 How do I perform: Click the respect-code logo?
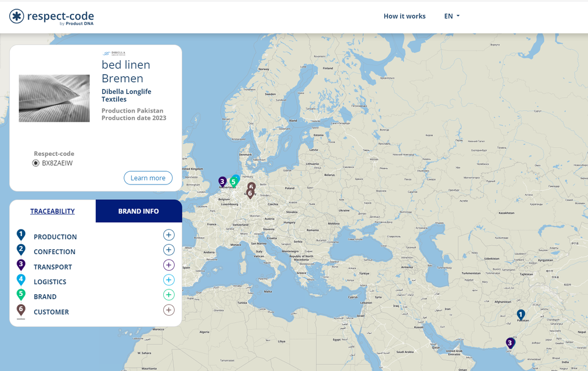pyautogui.click(x=51, y=17)
